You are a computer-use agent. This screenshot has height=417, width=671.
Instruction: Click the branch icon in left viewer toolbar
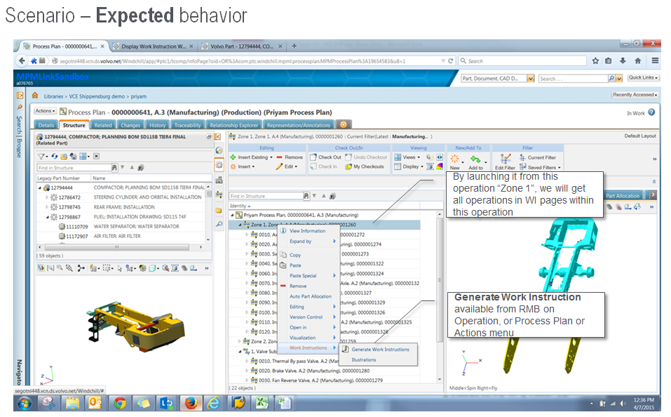click(80, 268)
